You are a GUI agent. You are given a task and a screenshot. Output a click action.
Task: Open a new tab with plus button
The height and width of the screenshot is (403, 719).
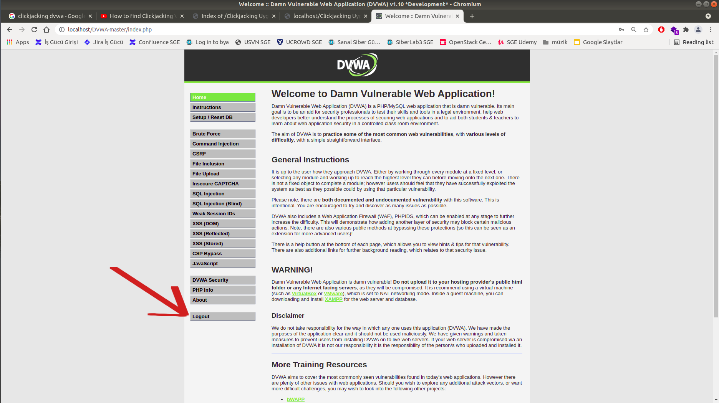pyautogui.click(x=472, y=16)
